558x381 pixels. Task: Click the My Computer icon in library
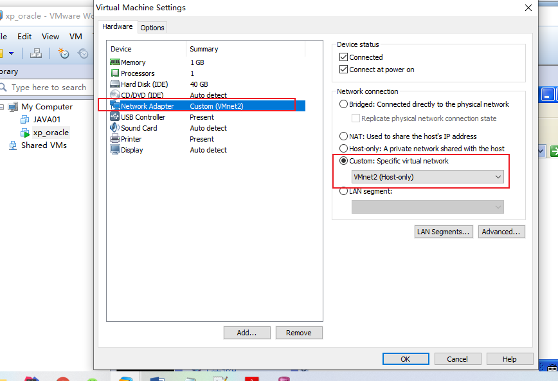tap(13, 107)
